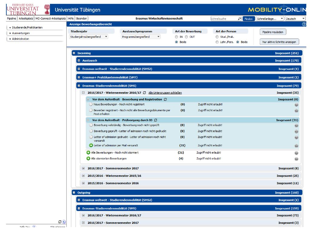The height and width of the screenshot is (232, 310).
Task: Open the MO-Connect-Arbeitsplatz menu
Action: (51, 18)
